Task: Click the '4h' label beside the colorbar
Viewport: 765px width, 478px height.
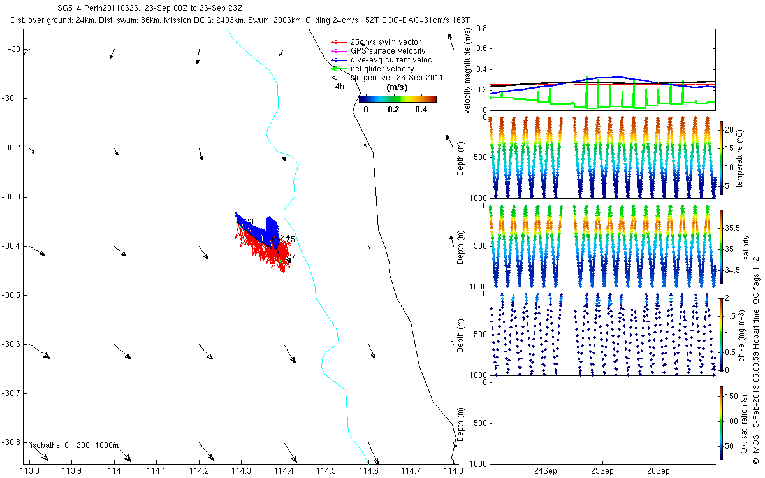Action: (x=339, y=87)
